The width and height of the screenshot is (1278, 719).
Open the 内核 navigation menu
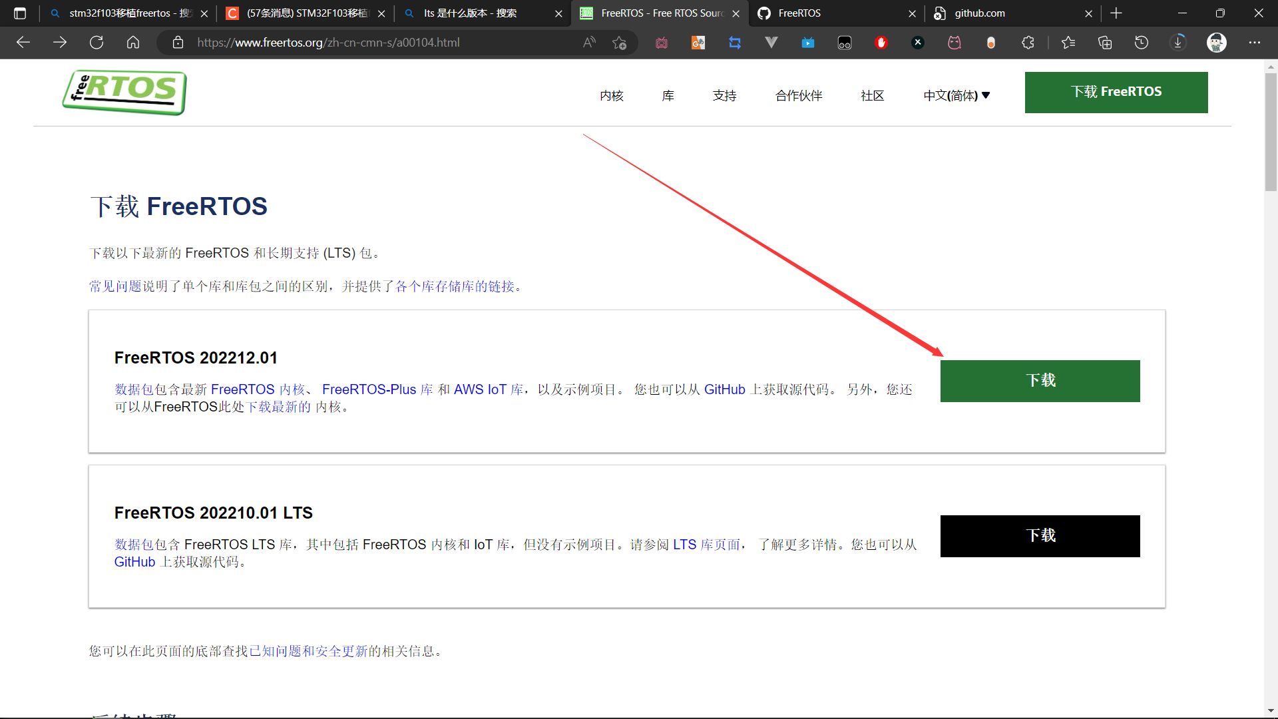(611, 96)
